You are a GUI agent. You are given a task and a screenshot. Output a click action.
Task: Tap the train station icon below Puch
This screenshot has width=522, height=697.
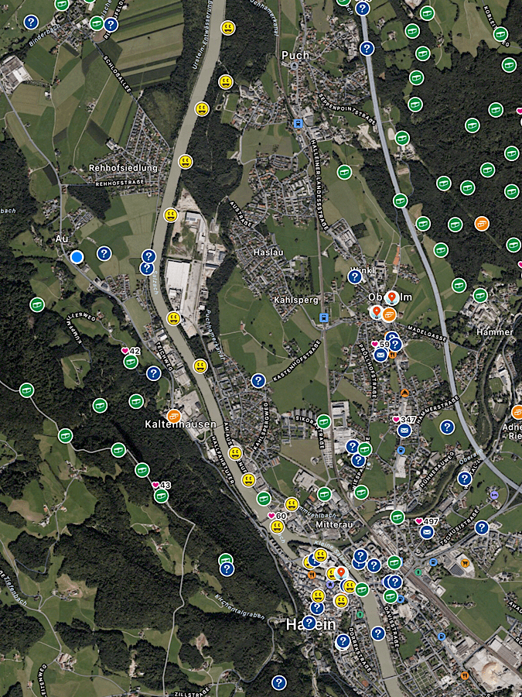click(x=299, y=123)
